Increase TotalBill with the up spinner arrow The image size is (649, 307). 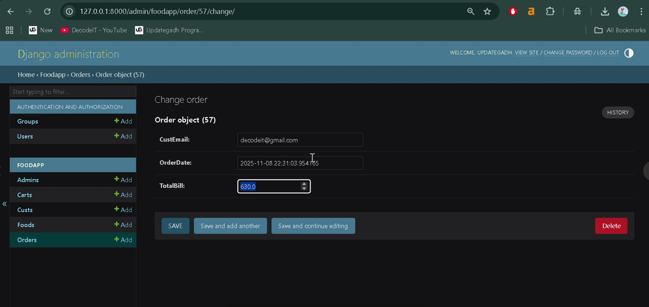point(304,184)
